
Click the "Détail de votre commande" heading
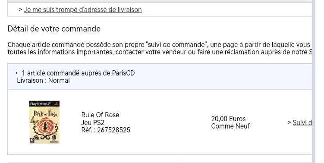click(x=54, y=29)
